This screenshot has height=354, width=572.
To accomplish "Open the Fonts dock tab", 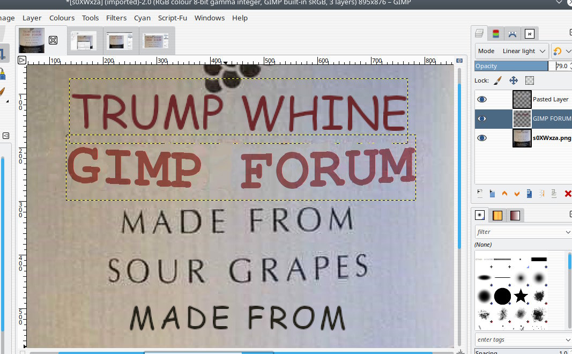I will [x=529, y=34].
